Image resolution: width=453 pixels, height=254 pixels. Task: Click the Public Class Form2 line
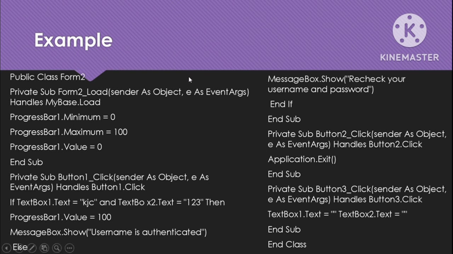coord(47,77)
